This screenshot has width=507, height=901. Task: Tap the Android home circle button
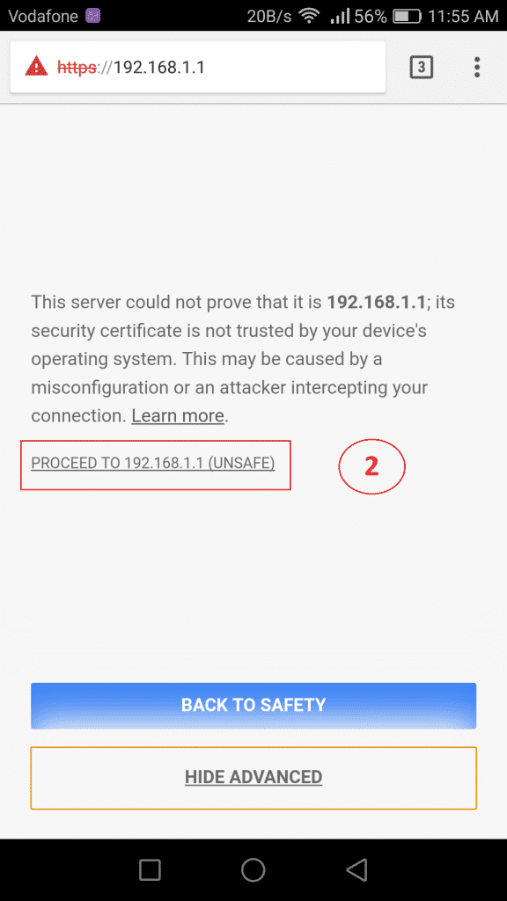coord(253,870)
